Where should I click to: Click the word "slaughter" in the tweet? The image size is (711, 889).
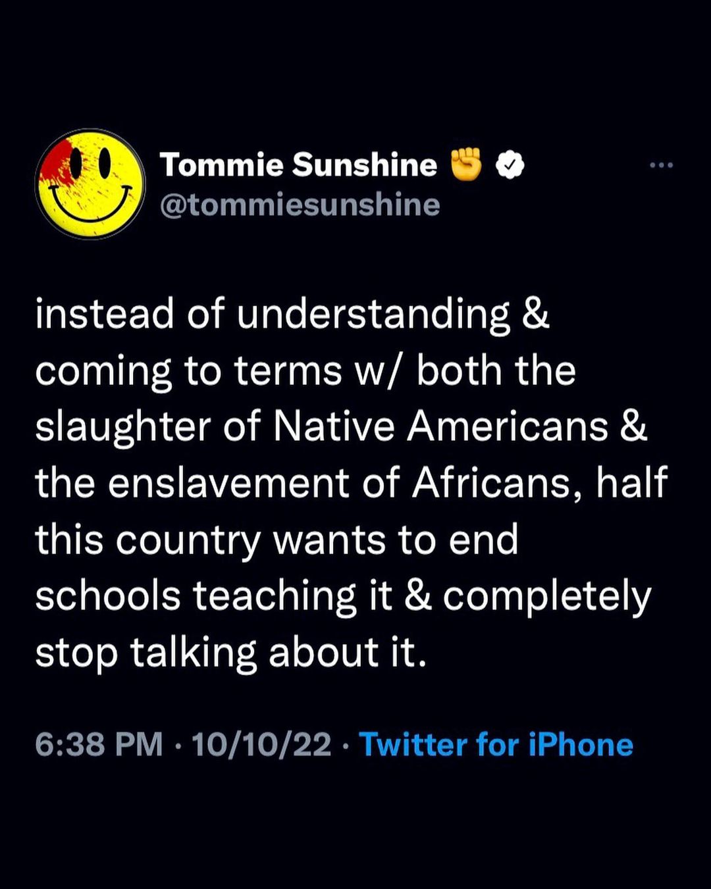pyautogui.click(x=124, y=428)
